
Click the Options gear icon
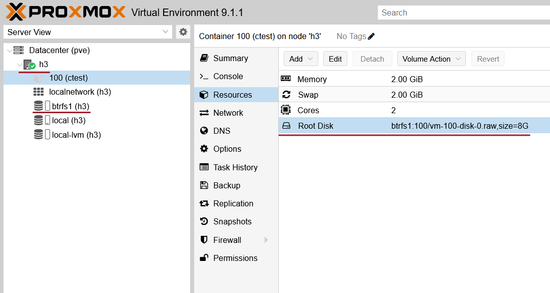click(x=204, y=149)
